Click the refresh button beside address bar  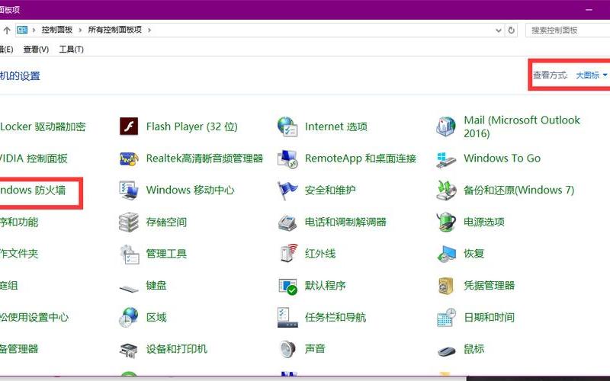tap(511, 30)
